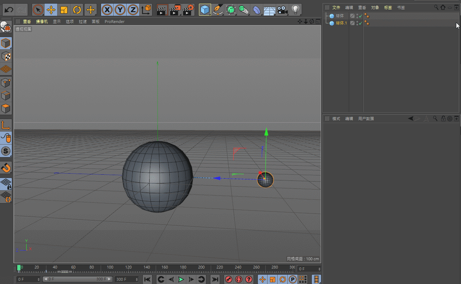The image size is (461, 284).
Task: Toggle the Z axis lock
Action: 133,10
